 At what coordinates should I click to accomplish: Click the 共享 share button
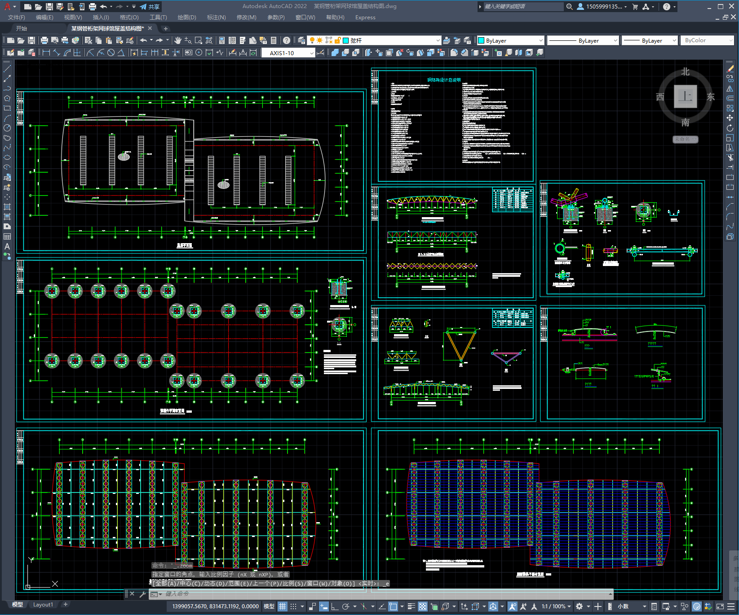150,7
